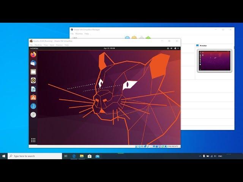Click the blue New icon in Manager toolbar
Image resolution: width=243 pixels, height=182 pixels.
coord(127,37)
